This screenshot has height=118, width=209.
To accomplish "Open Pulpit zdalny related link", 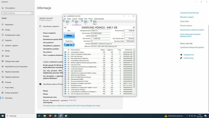I will 184,21.
